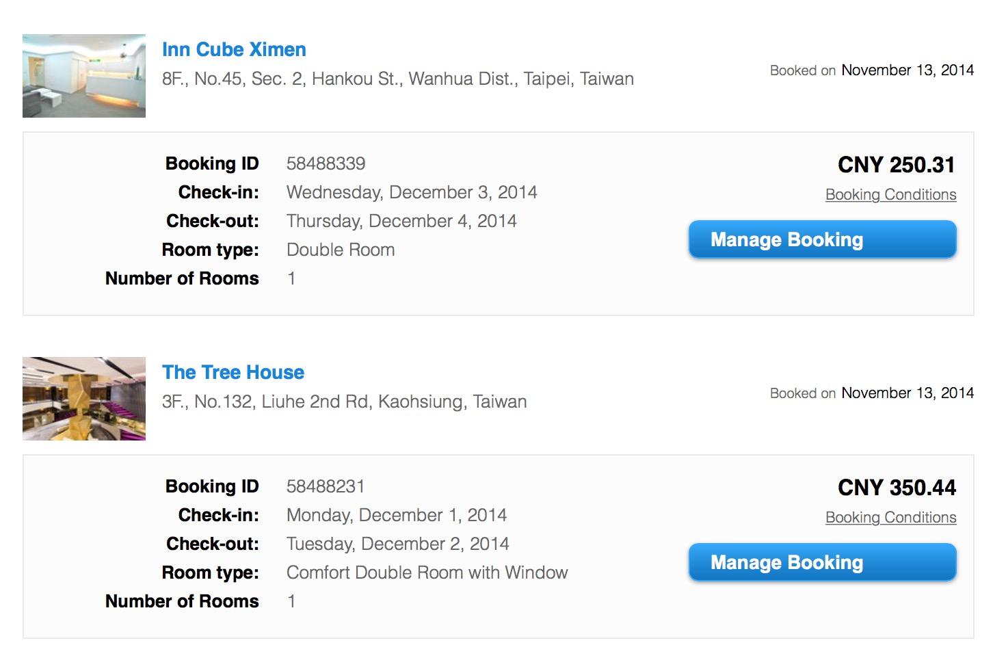This screenshot has height=658, width=993.
Task: Click the Wednesday, December 3 check-in date
Action: (412, 192)
